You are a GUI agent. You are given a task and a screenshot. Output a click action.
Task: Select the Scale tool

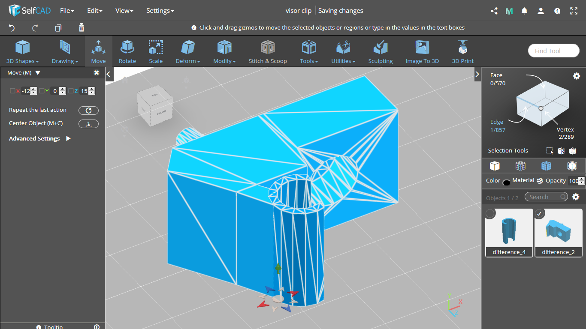[156, 51]
